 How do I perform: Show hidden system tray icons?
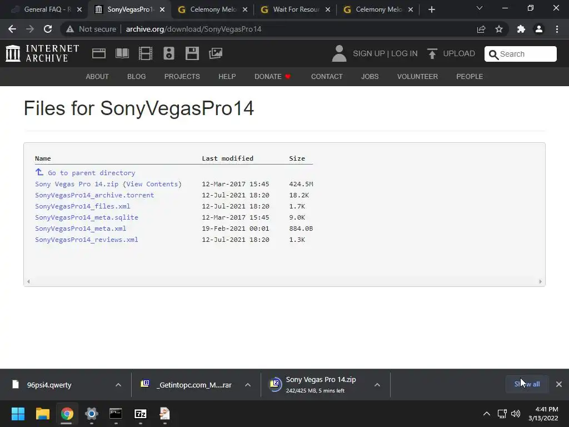click(487, 414)
